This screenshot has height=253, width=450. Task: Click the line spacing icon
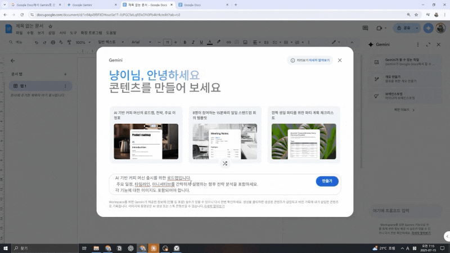click(266, 43)
